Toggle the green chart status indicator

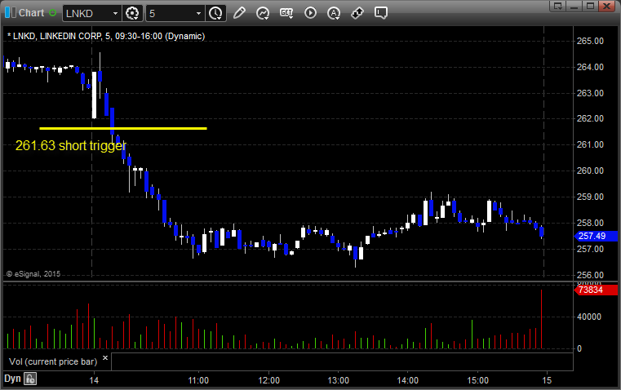click(x=53, y=13)
